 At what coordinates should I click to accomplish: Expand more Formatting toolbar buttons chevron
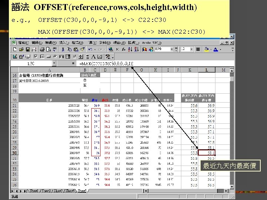coord(233,49)
